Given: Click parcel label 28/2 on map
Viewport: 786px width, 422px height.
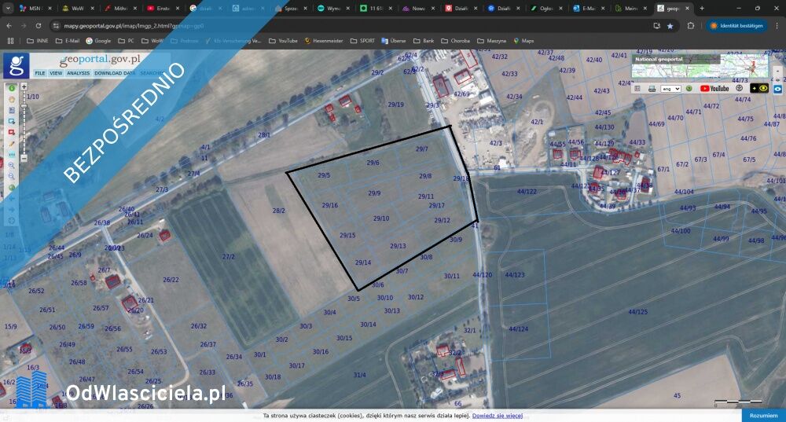Looking at the screenshot, I should [279, 211].
